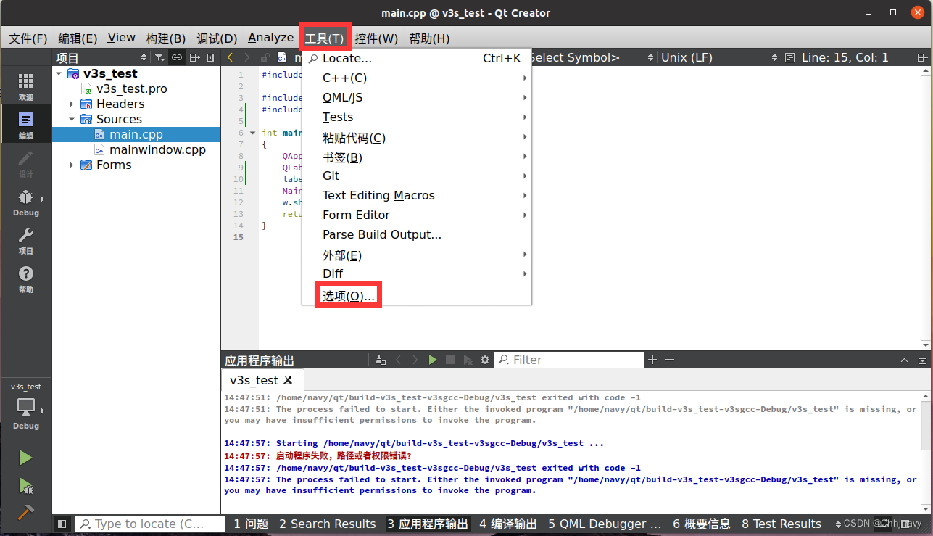Collapse the v3s_test project node
This screenshot has width=933, height=536.
coord(59,73)
